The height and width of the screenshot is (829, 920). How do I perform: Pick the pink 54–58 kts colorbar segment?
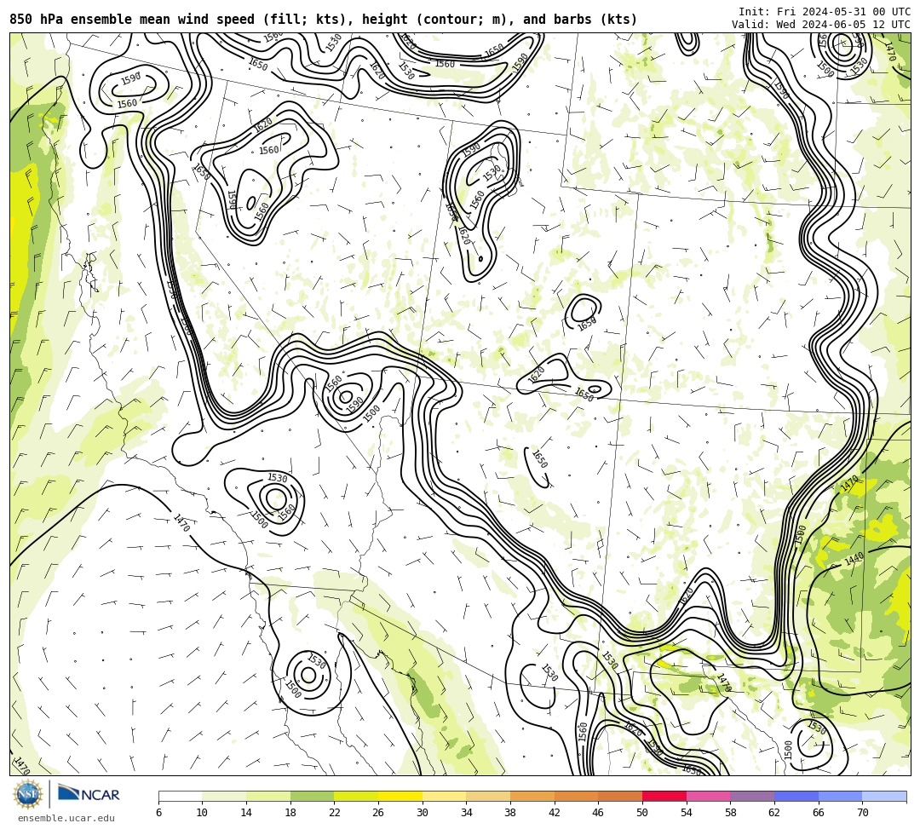(708, 796)
